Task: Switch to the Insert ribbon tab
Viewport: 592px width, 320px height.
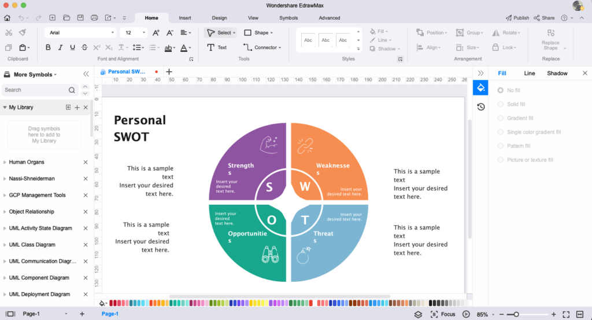Action: tap(185, 18)
